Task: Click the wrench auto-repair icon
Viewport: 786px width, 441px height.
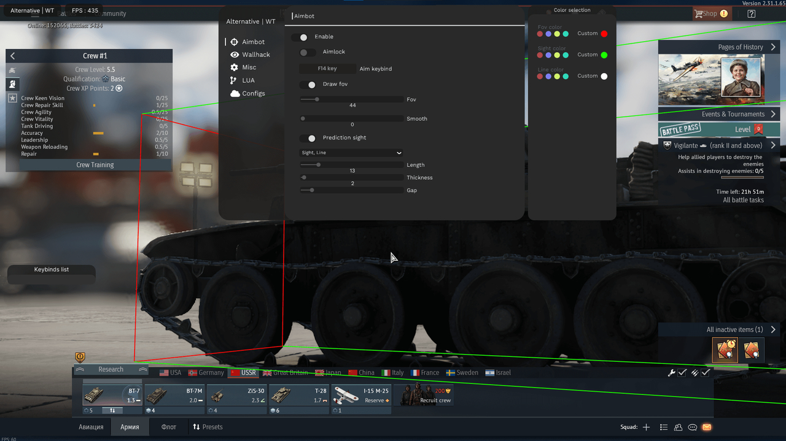Action: (672, 373)
